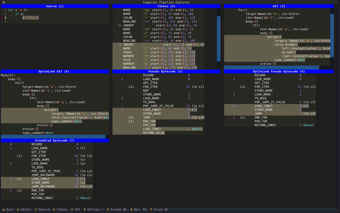
Task: Open the Editor via footer 'e Editor'
Action: [24, 210]
